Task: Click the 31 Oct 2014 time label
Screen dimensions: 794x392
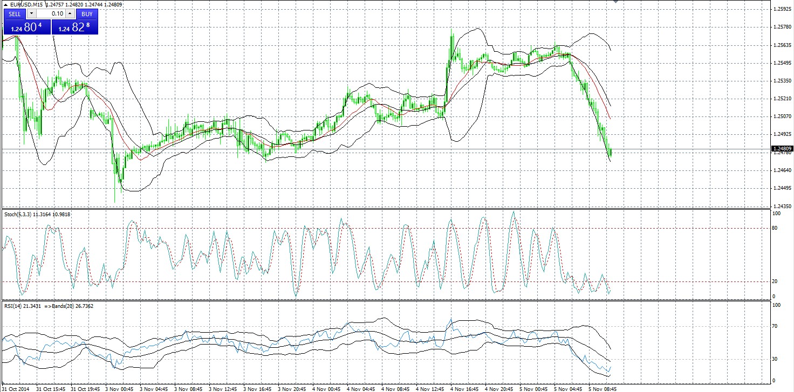Action: (15, 388)
